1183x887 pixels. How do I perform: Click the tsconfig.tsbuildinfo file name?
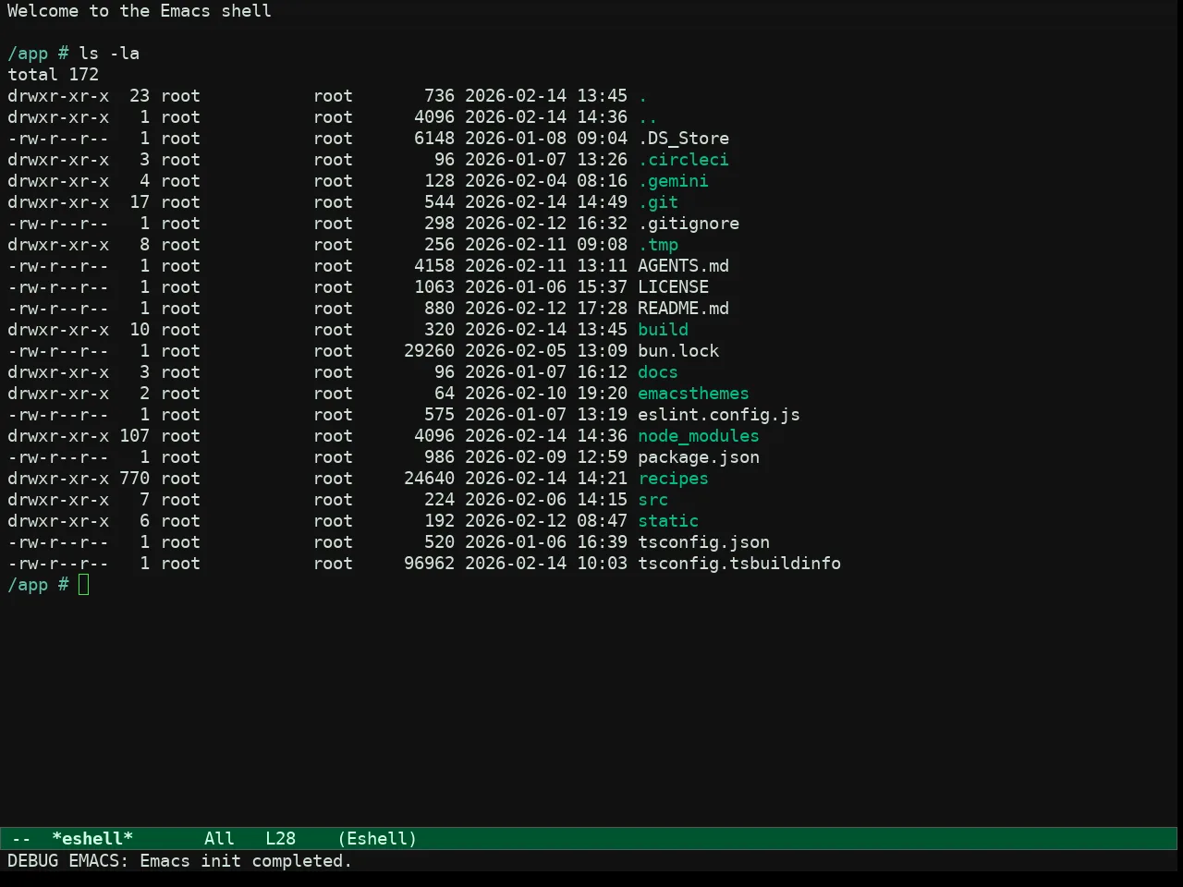pos(739,564)
